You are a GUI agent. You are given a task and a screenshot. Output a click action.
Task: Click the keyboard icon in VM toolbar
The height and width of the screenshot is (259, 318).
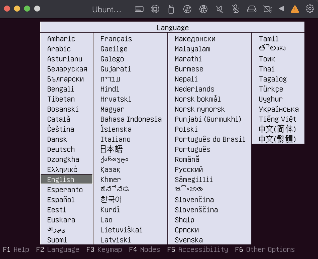(x=139, y=9)
